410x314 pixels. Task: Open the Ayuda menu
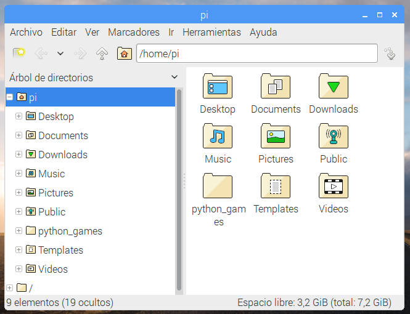263,33
